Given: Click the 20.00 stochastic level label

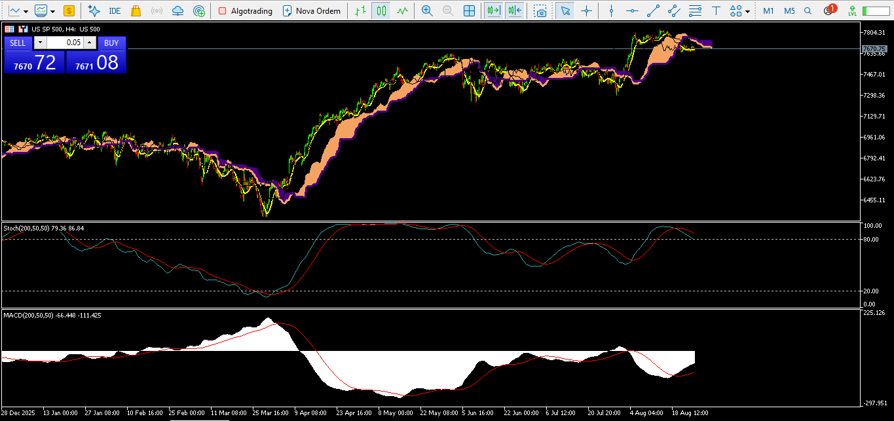Looking at the screenshot, I should tap(872, 291).
